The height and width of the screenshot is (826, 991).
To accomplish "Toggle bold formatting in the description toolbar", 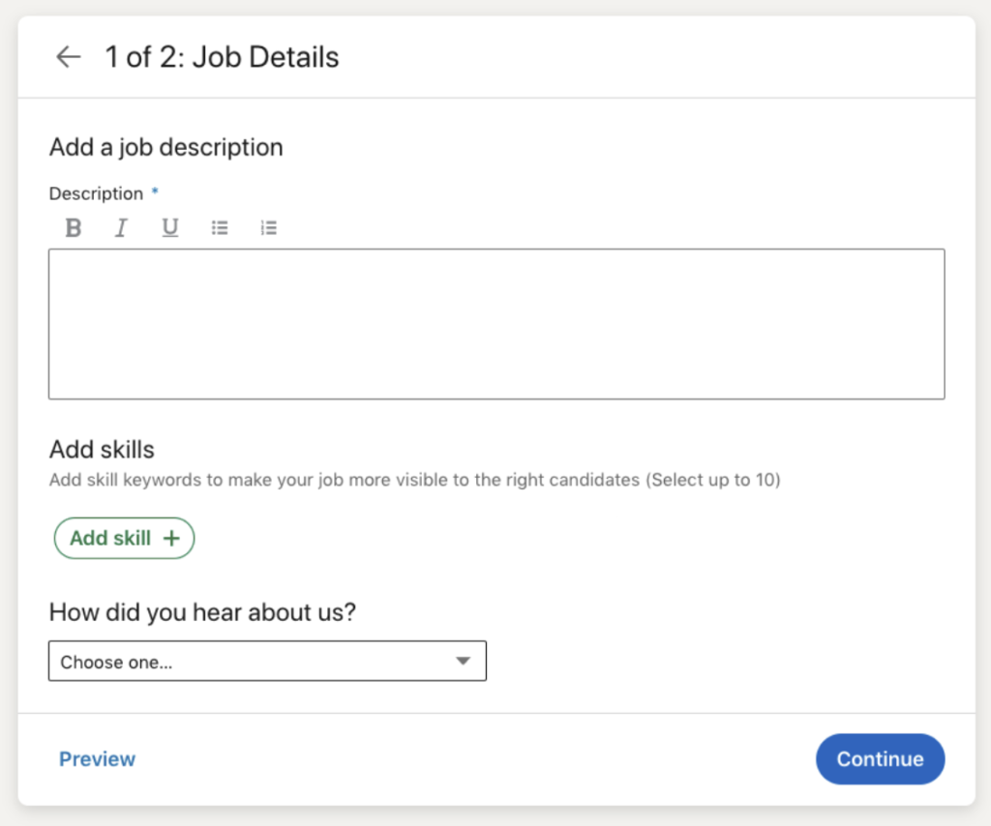I will (x=74, y=228).
